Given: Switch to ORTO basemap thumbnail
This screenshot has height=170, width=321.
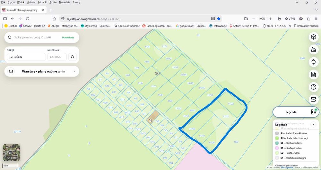Looking at the screenshot, I should (x=11, y=152).
